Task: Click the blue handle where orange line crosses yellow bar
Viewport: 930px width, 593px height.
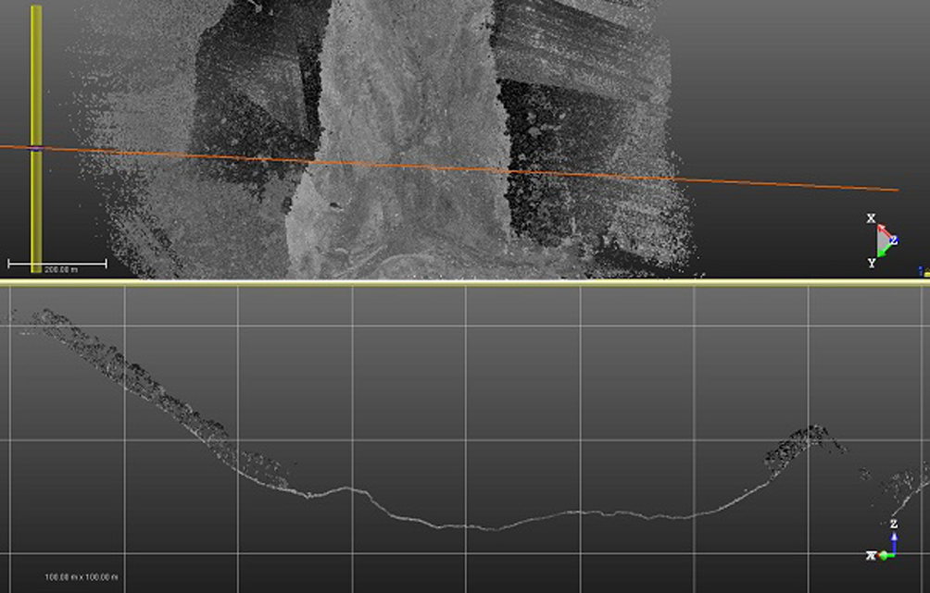Action: click(36, 148)
